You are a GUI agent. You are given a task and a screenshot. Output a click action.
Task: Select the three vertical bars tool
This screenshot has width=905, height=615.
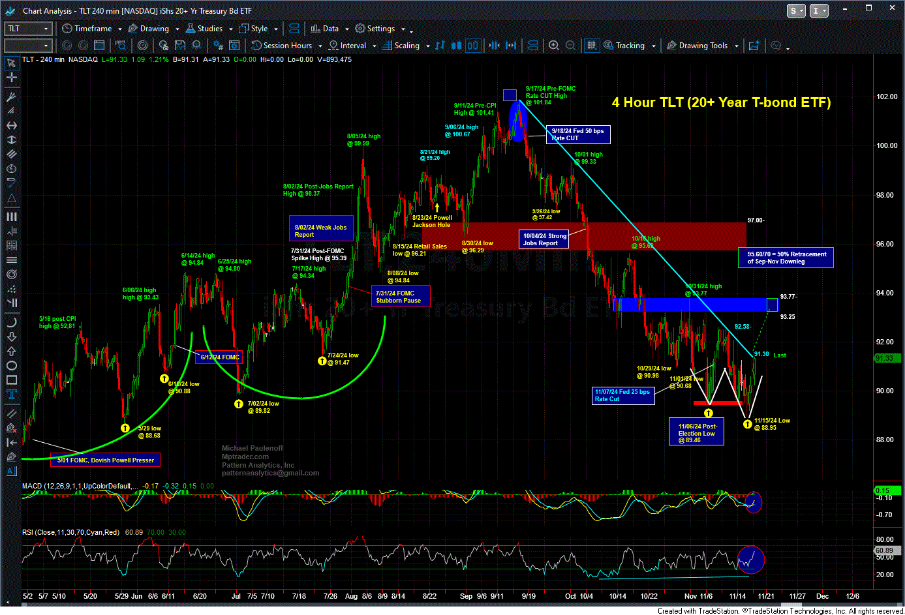tap(11, 217)
